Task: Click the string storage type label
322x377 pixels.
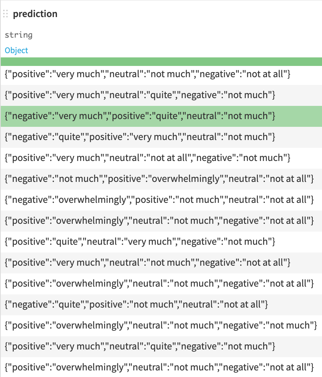Action: pos(19,35)
